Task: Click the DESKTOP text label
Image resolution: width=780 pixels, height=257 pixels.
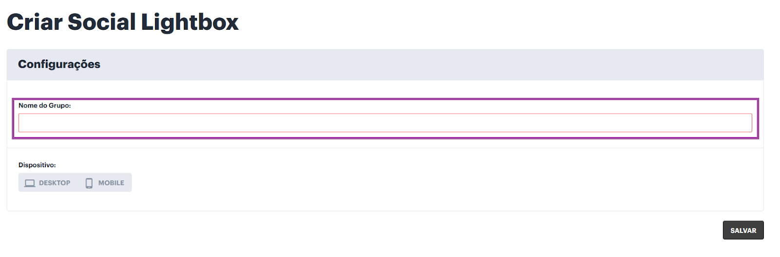Action: coord(55,183)
